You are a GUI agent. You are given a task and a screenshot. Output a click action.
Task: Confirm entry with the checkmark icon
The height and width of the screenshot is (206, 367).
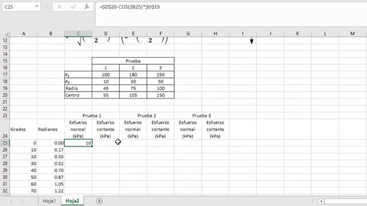(73, 7)
